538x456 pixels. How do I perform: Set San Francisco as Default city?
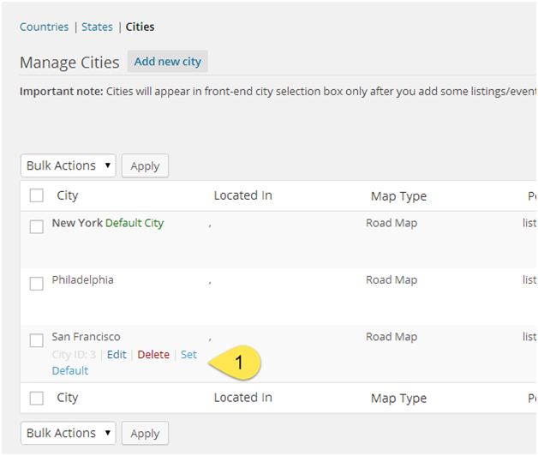tap(188, 355)
